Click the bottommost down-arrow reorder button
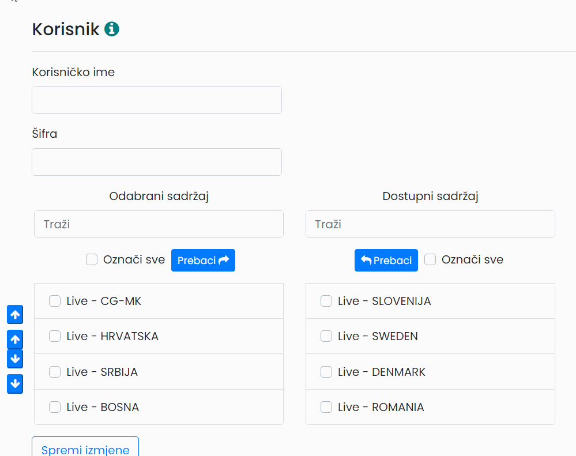 point(15,384)
